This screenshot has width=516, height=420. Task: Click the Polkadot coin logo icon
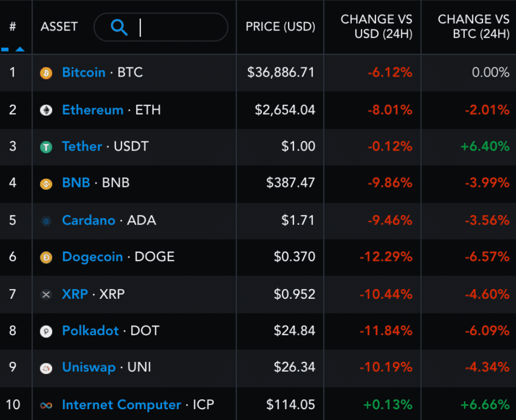click(x=46, y=331)
